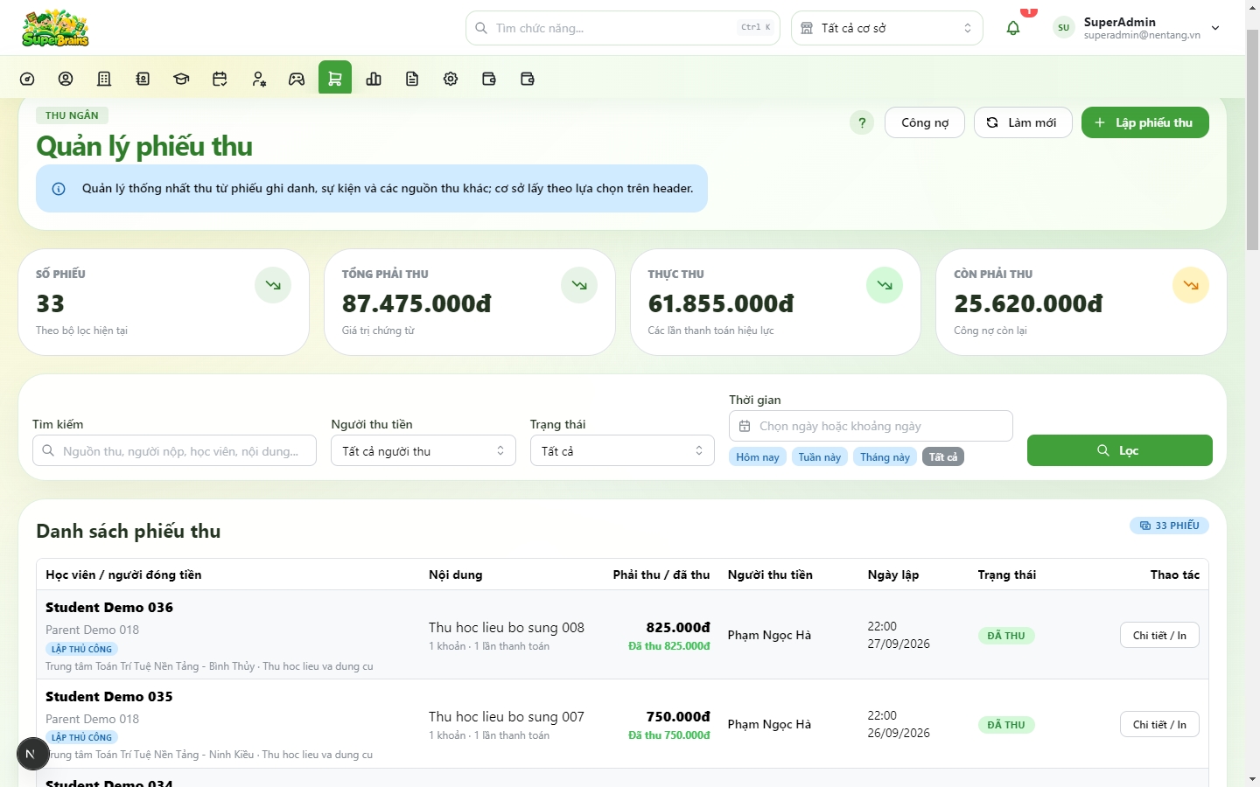This screenshot has width=1260, height=787.
Task: Click the text Thu hoc lieu bo sung 007
Action: (x=507, y=717)
